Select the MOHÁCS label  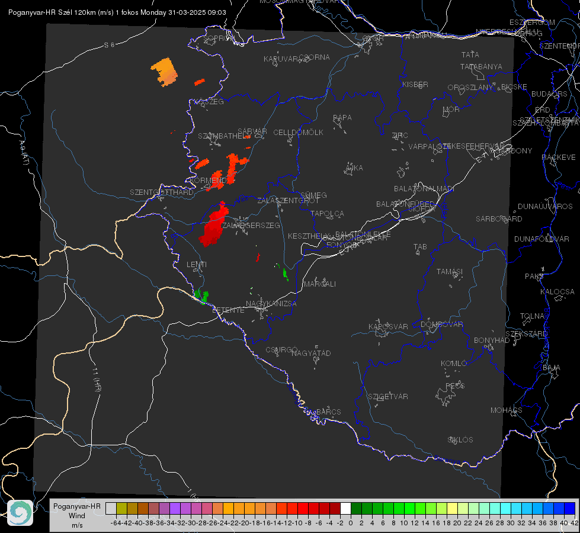coord(507,410)
